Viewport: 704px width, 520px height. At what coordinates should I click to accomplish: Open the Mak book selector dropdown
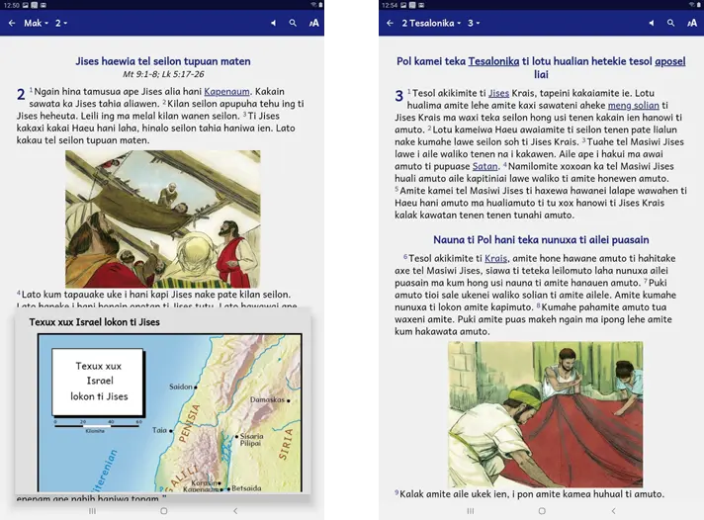[36, 23]
